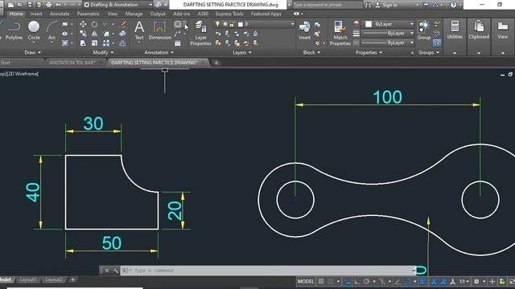Expand the Annotation panel dropdown

(x=159, y=52)
